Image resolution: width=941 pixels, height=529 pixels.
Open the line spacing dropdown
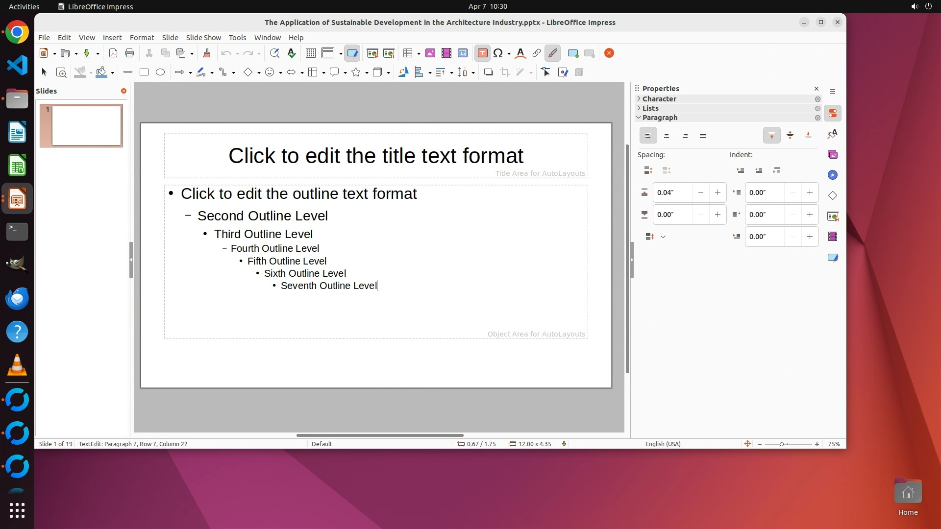663,237
